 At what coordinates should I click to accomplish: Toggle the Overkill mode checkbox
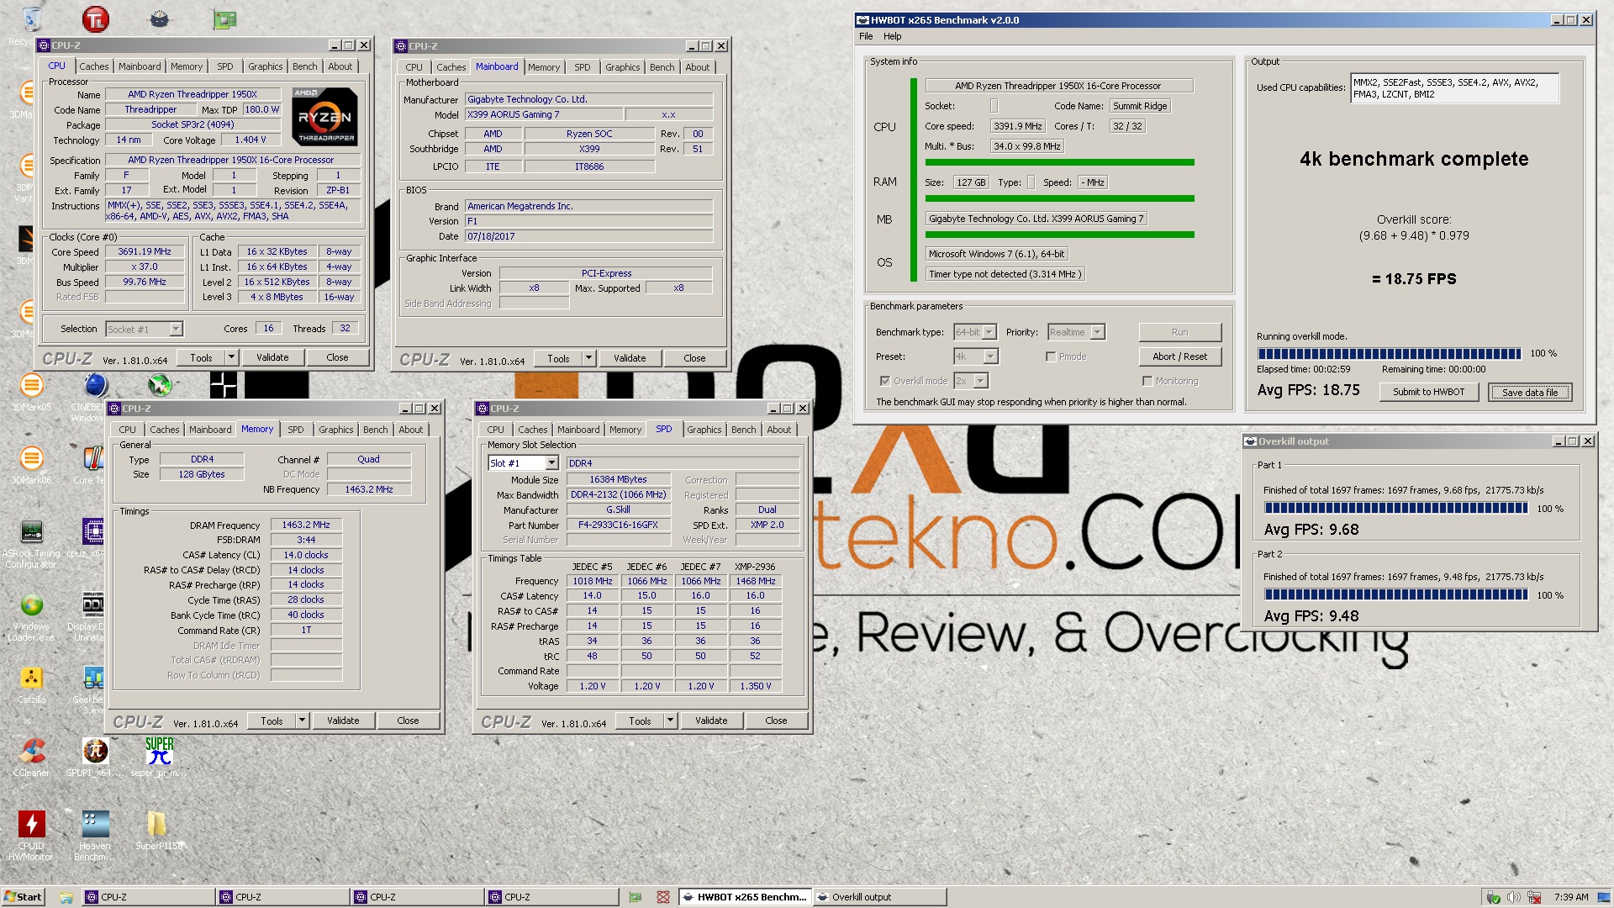tap(885, 381)
